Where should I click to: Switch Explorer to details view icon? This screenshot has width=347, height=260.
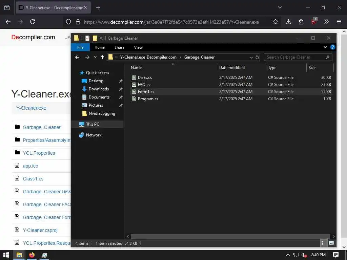(322, 243)
